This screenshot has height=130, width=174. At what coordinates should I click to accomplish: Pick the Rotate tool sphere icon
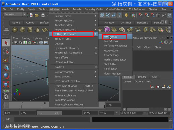[x=6, y=76]
